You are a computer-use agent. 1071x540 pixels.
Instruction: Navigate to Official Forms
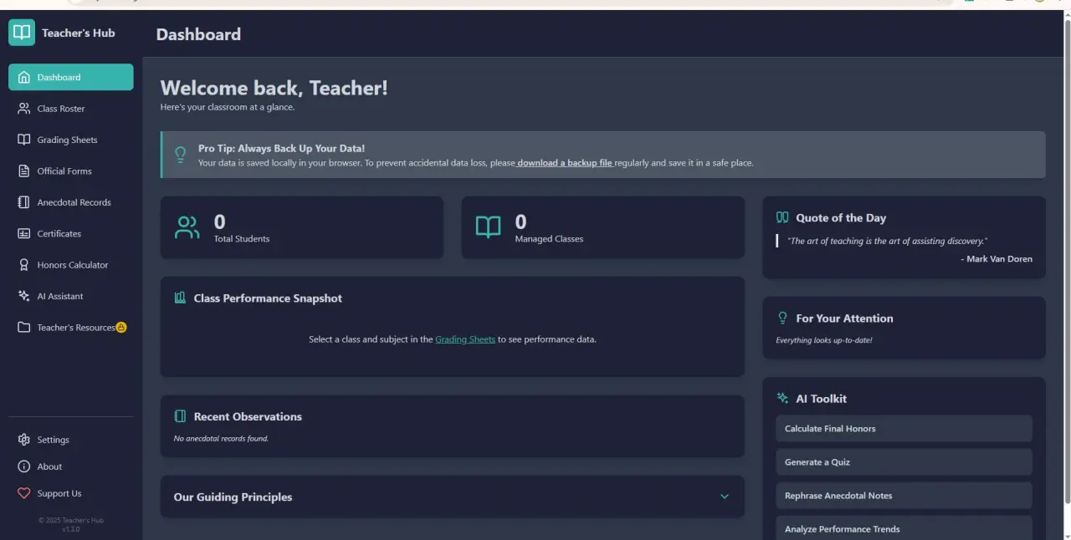click(71, 171)
